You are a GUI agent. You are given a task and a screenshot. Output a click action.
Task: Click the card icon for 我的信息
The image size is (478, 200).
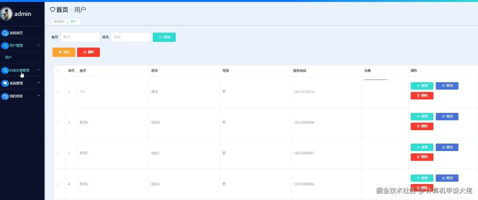5,96
